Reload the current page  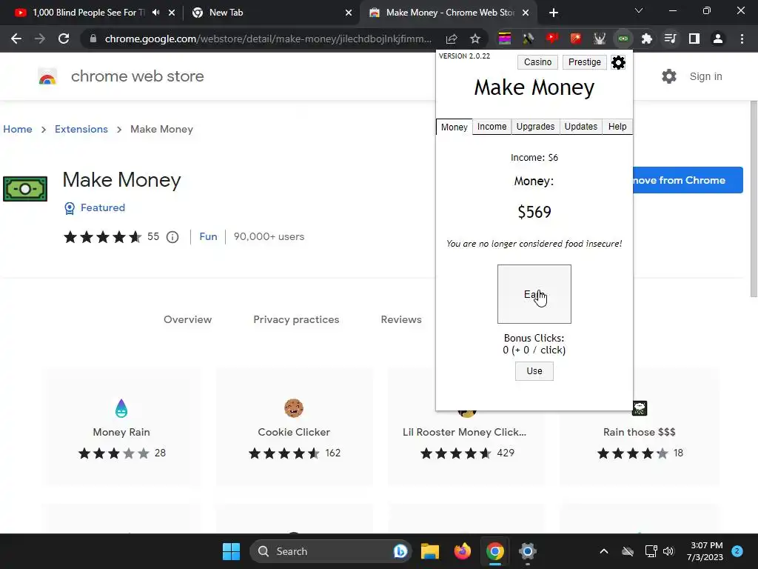64,39
